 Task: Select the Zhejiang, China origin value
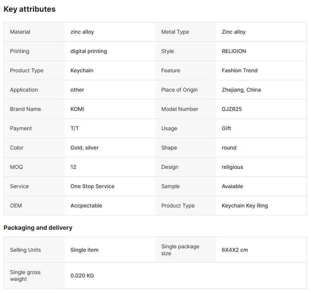pyautogui.click(x=241, y=90)
